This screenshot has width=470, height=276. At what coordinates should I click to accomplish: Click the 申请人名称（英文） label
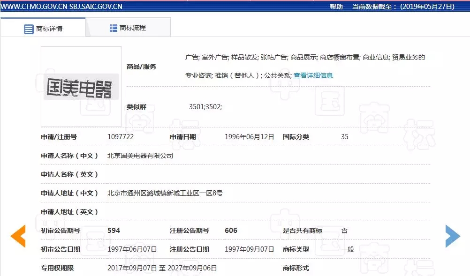point(69,174)
